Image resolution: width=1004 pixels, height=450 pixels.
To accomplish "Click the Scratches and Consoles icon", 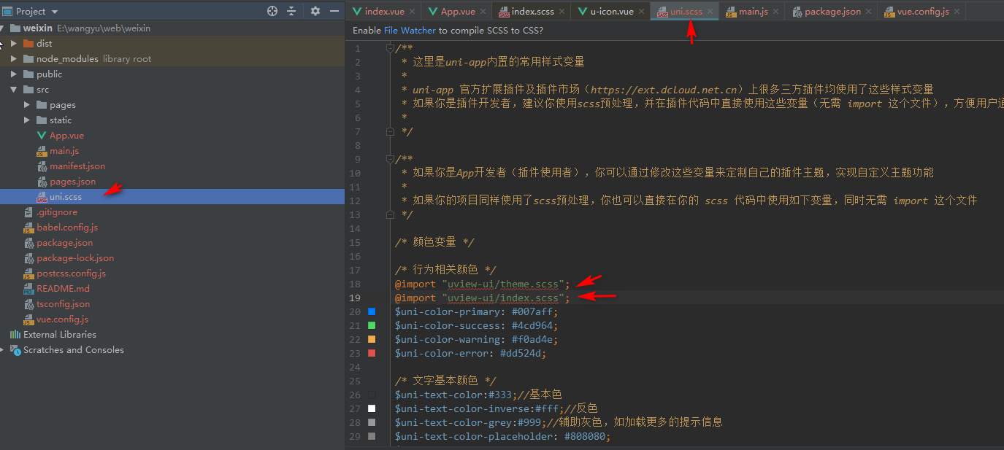I will pos(15,350).
